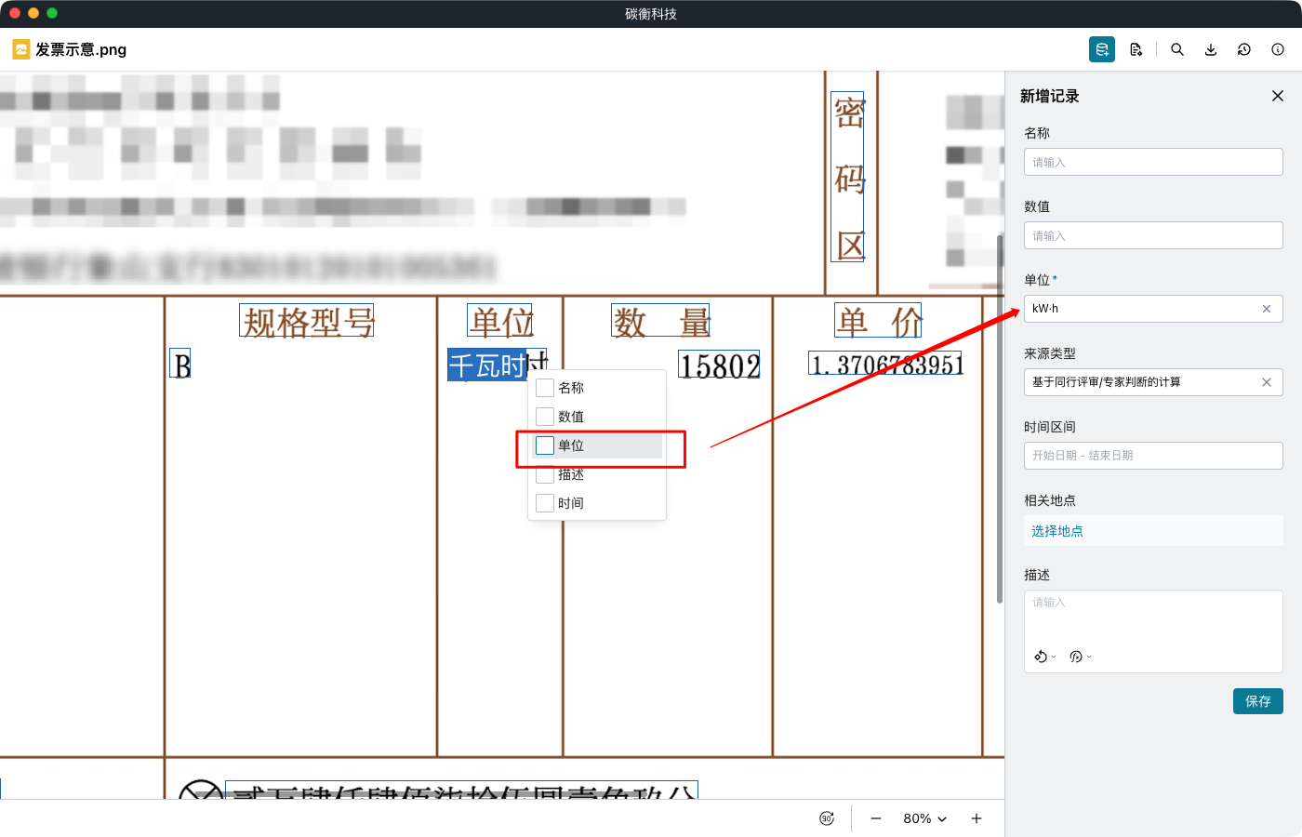Open version history via the clock icon
Image resolution: width=1302 pixels, height=837 pixels.
click(1244, 49)
